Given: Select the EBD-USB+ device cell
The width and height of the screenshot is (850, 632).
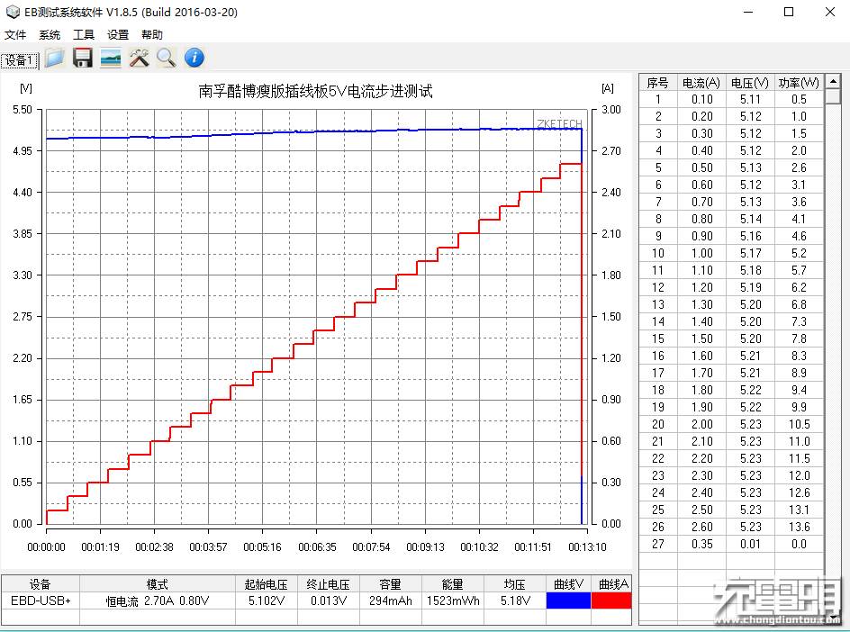Looking at the screenshot, I should coord(41,600).
